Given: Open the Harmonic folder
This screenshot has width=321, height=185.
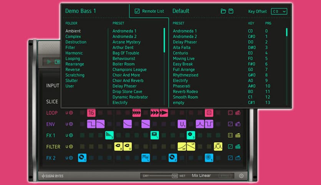Looking at the screenshot, I should click(74, 53).
